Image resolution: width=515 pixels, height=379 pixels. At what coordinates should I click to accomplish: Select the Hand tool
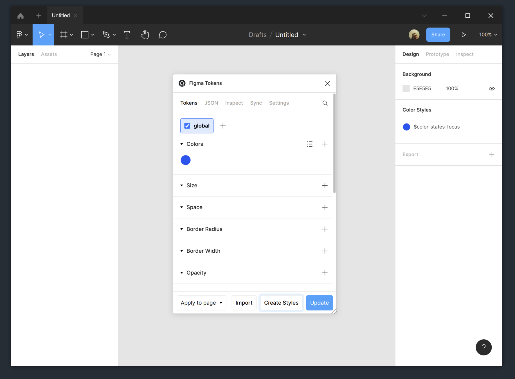click(145, 35)
